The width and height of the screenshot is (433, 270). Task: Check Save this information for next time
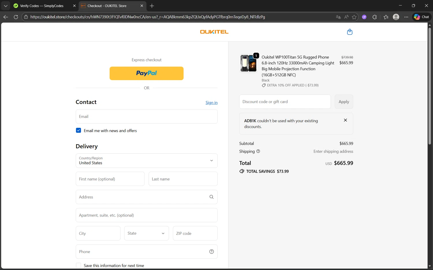pyautogui.click(x=79, y=265)
